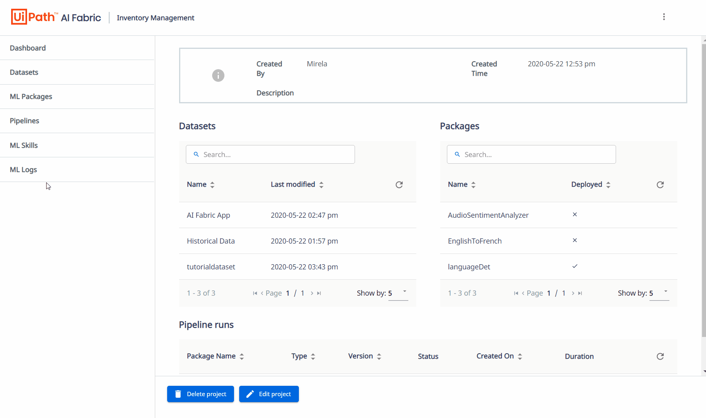Click the search magnifier in Datasets search
This screenshot has height=418, width=706.
click(196, 154)
